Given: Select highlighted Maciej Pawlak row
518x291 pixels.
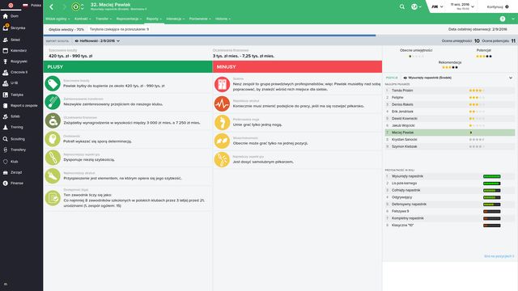Looking at the screenshot, I should pyautogui.click(x=450, y=133).
